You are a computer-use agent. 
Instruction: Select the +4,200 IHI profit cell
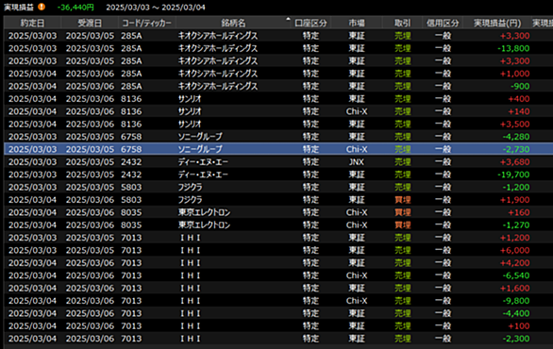[x=514, y=263]
